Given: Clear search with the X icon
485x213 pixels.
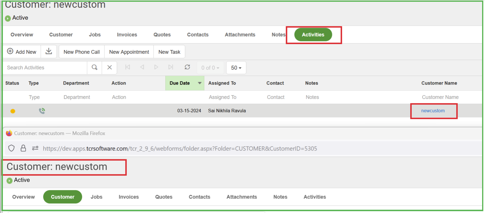Looking at the screenshot, I should pyautogui.click(x=110, y=68).
